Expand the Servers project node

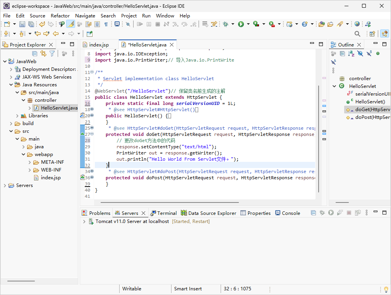pyautogui.click(x=5, y=185)
